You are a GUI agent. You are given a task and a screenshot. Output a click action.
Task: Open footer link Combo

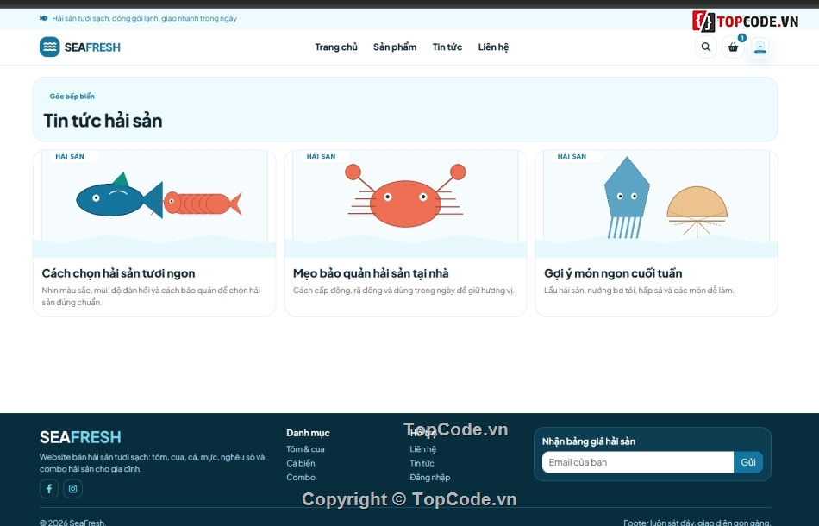pyautogui.click(x=301, y=478)
